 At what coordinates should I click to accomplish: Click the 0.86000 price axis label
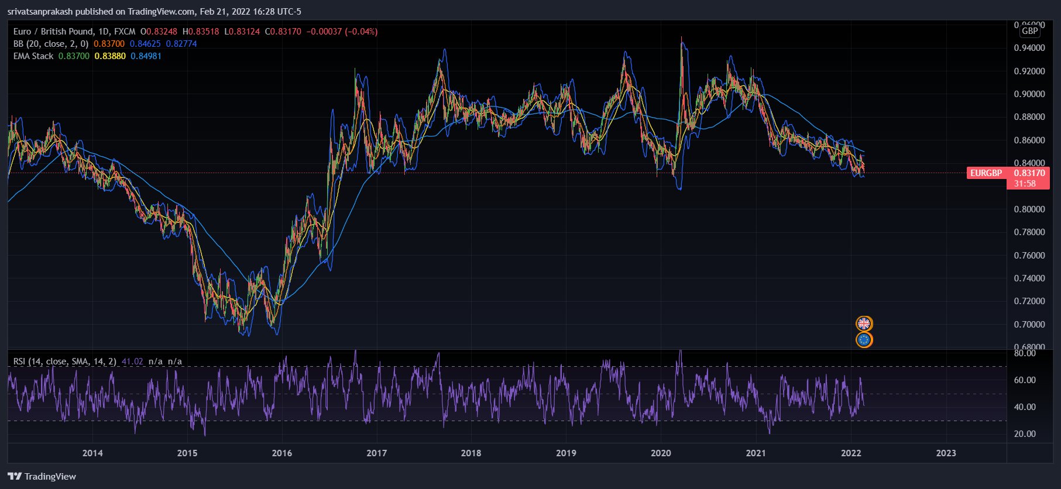tap(1029, 140)
